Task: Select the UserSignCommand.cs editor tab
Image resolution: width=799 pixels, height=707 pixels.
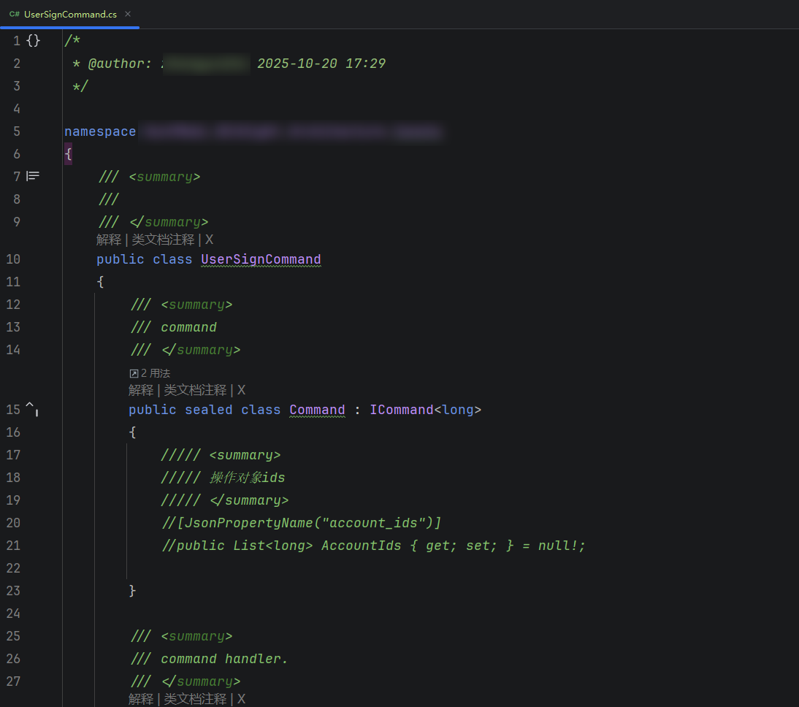Action: pos(70,15)
